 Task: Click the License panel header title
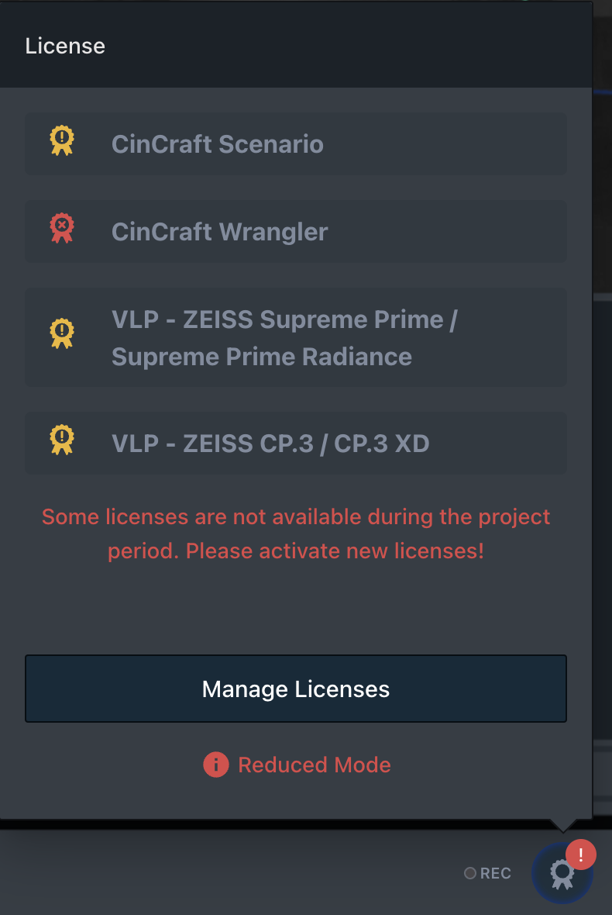point(65,46)
